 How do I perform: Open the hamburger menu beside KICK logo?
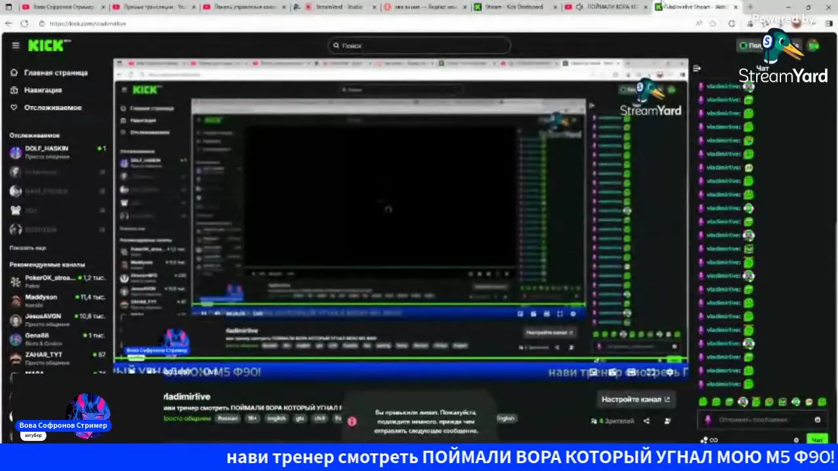point(16,45)
